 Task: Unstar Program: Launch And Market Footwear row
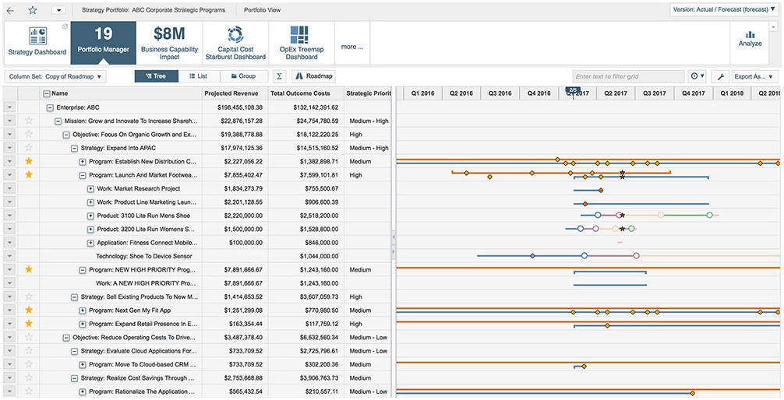pyautogui.click(x=29, y=174)
